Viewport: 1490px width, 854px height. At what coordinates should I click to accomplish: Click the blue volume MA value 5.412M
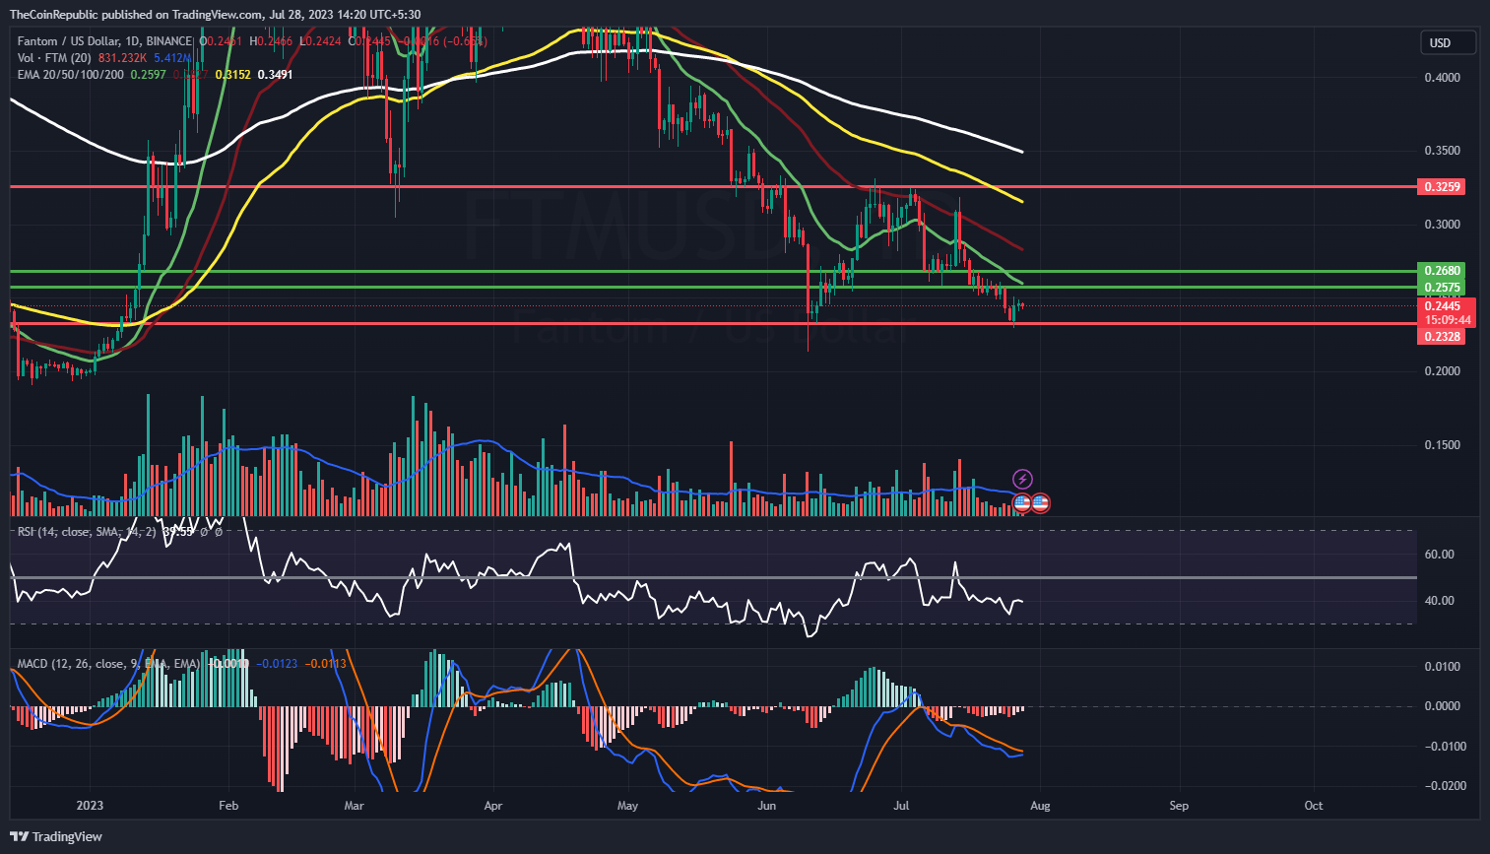pos(172,58)
